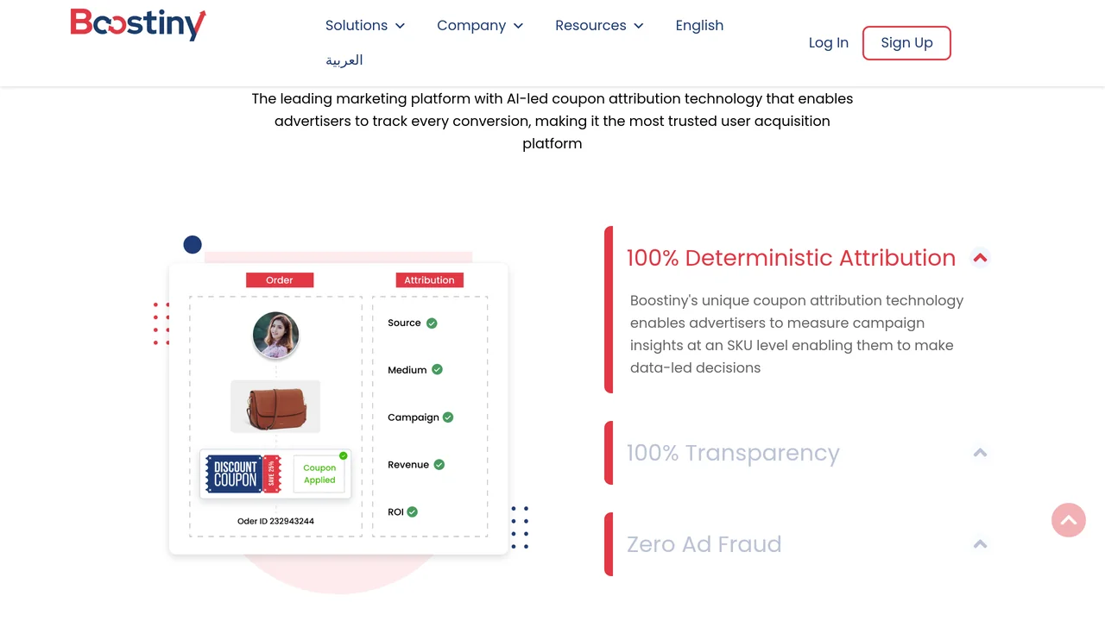This screenshot has height=640, width=1105.
Task: Open the Resources dropdown menu
Action: tap(599, 26)
